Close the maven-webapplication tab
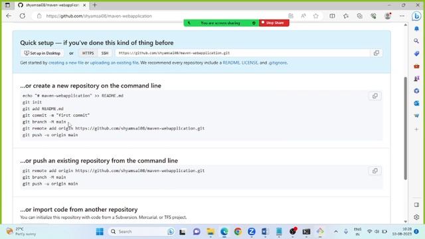Image resolution: width=425 pixels, height=239 pixels. (84, 5)
